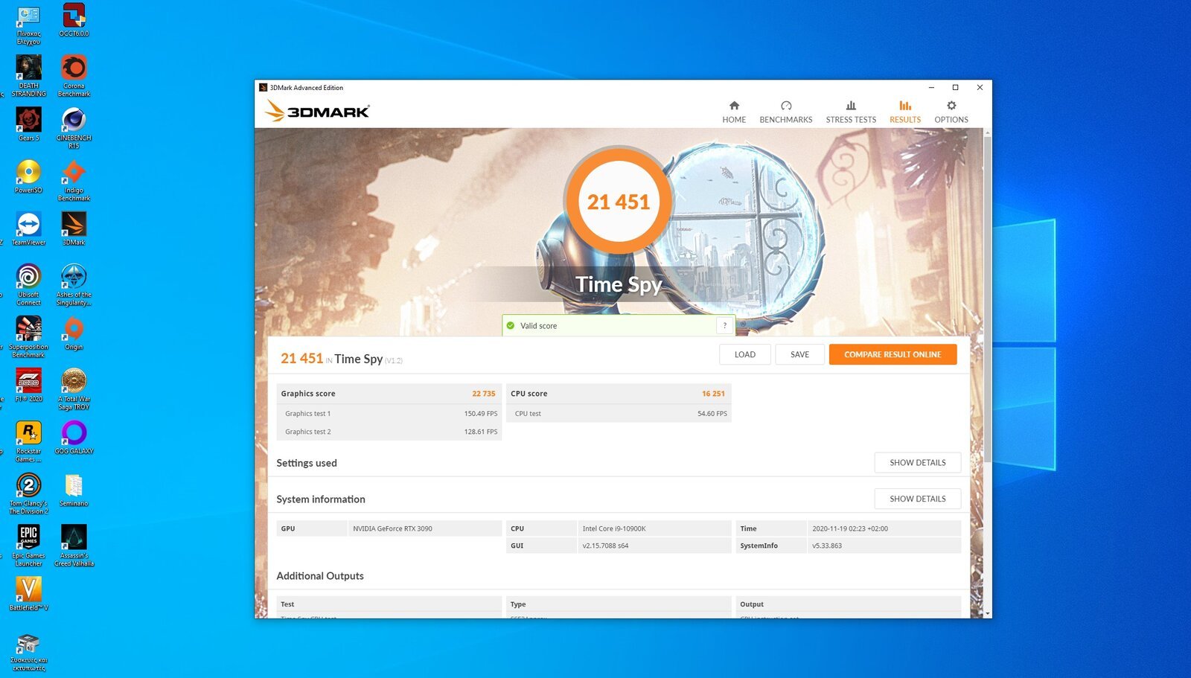Screen dimensions: 1191x678
Task: Open Corona Benchmark desktop icon
Action: click(x=74, y=75)
